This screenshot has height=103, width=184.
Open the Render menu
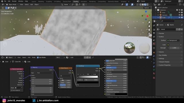(14, 1)
